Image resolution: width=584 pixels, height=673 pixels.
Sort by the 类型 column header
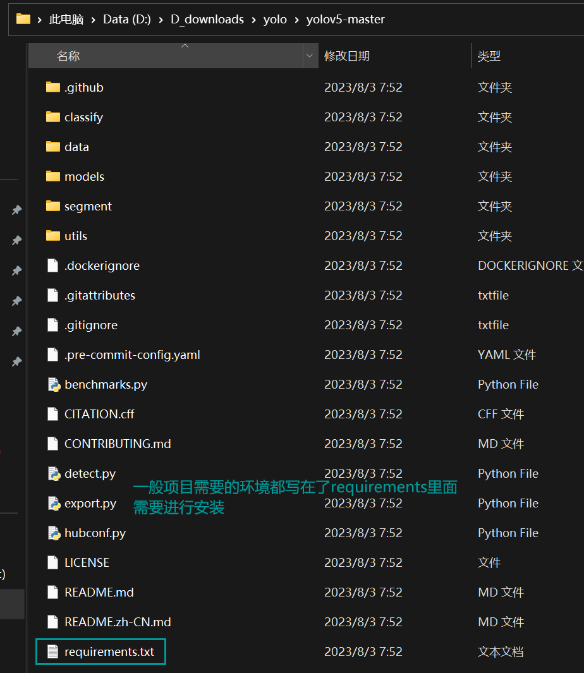tap(489, 56)
